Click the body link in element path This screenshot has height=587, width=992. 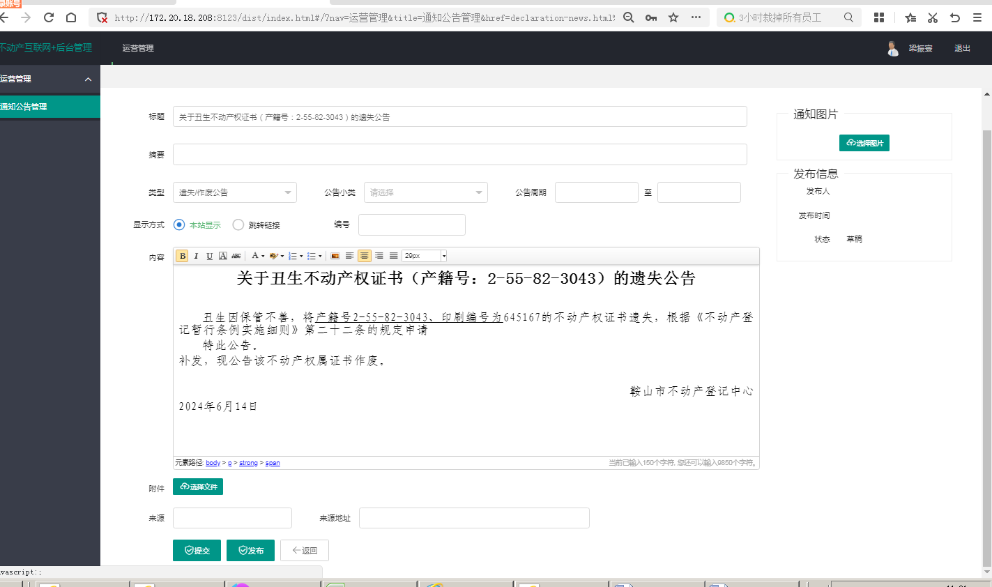point(213,463)
